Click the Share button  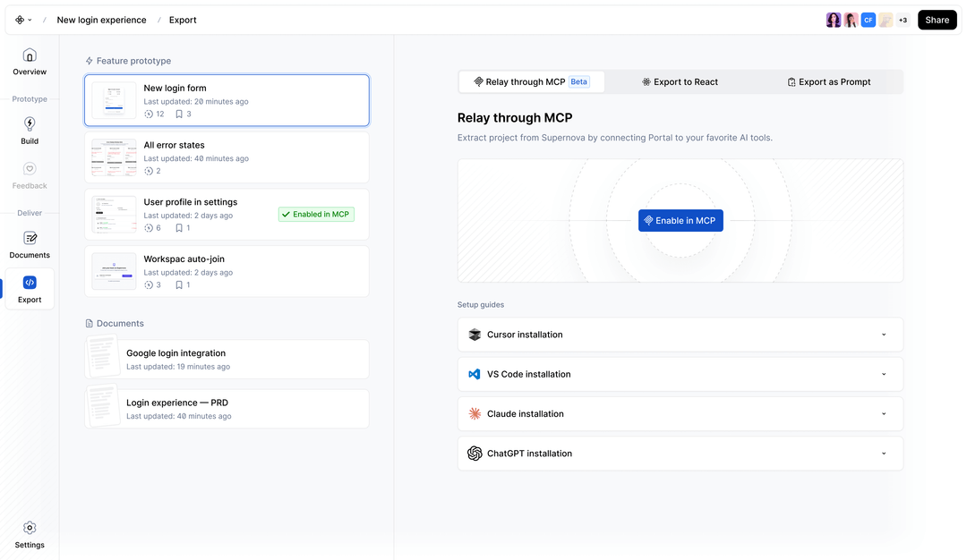937,19
